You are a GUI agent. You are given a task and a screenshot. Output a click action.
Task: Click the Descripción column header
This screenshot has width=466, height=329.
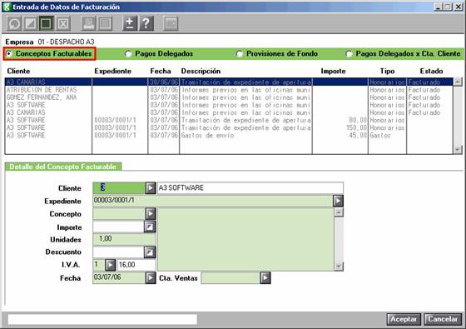coord(201,71)
